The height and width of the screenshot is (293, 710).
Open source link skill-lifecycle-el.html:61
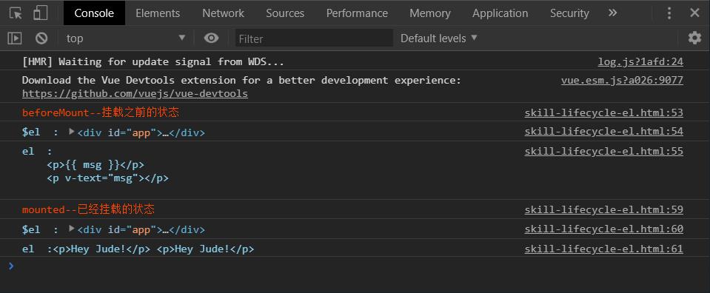[x=603, y=249]
